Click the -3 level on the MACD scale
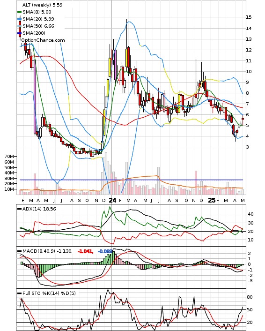Screen dimensions: 265x331 tap(250, 281)
